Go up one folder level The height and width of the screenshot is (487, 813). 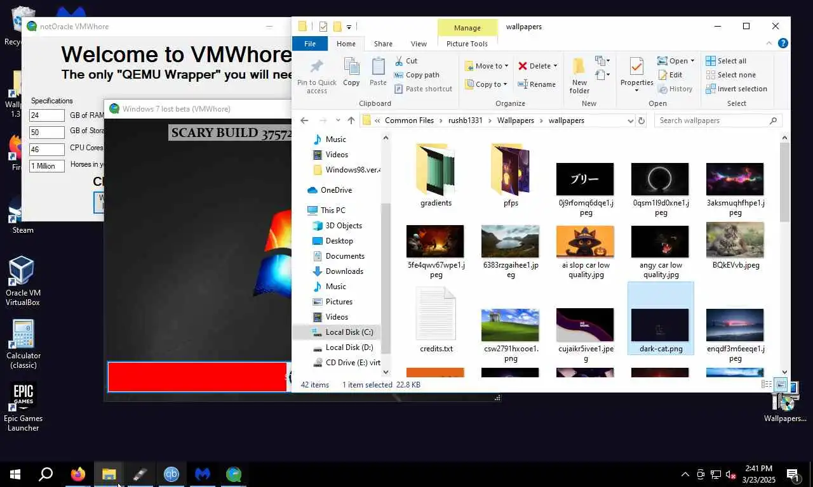click(x=351, y=120)
